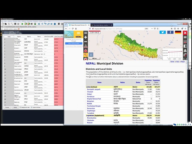Click Fullscreen mode icon in Spyder toolbar
Screen dimensions: 192x144
(62, 24)
